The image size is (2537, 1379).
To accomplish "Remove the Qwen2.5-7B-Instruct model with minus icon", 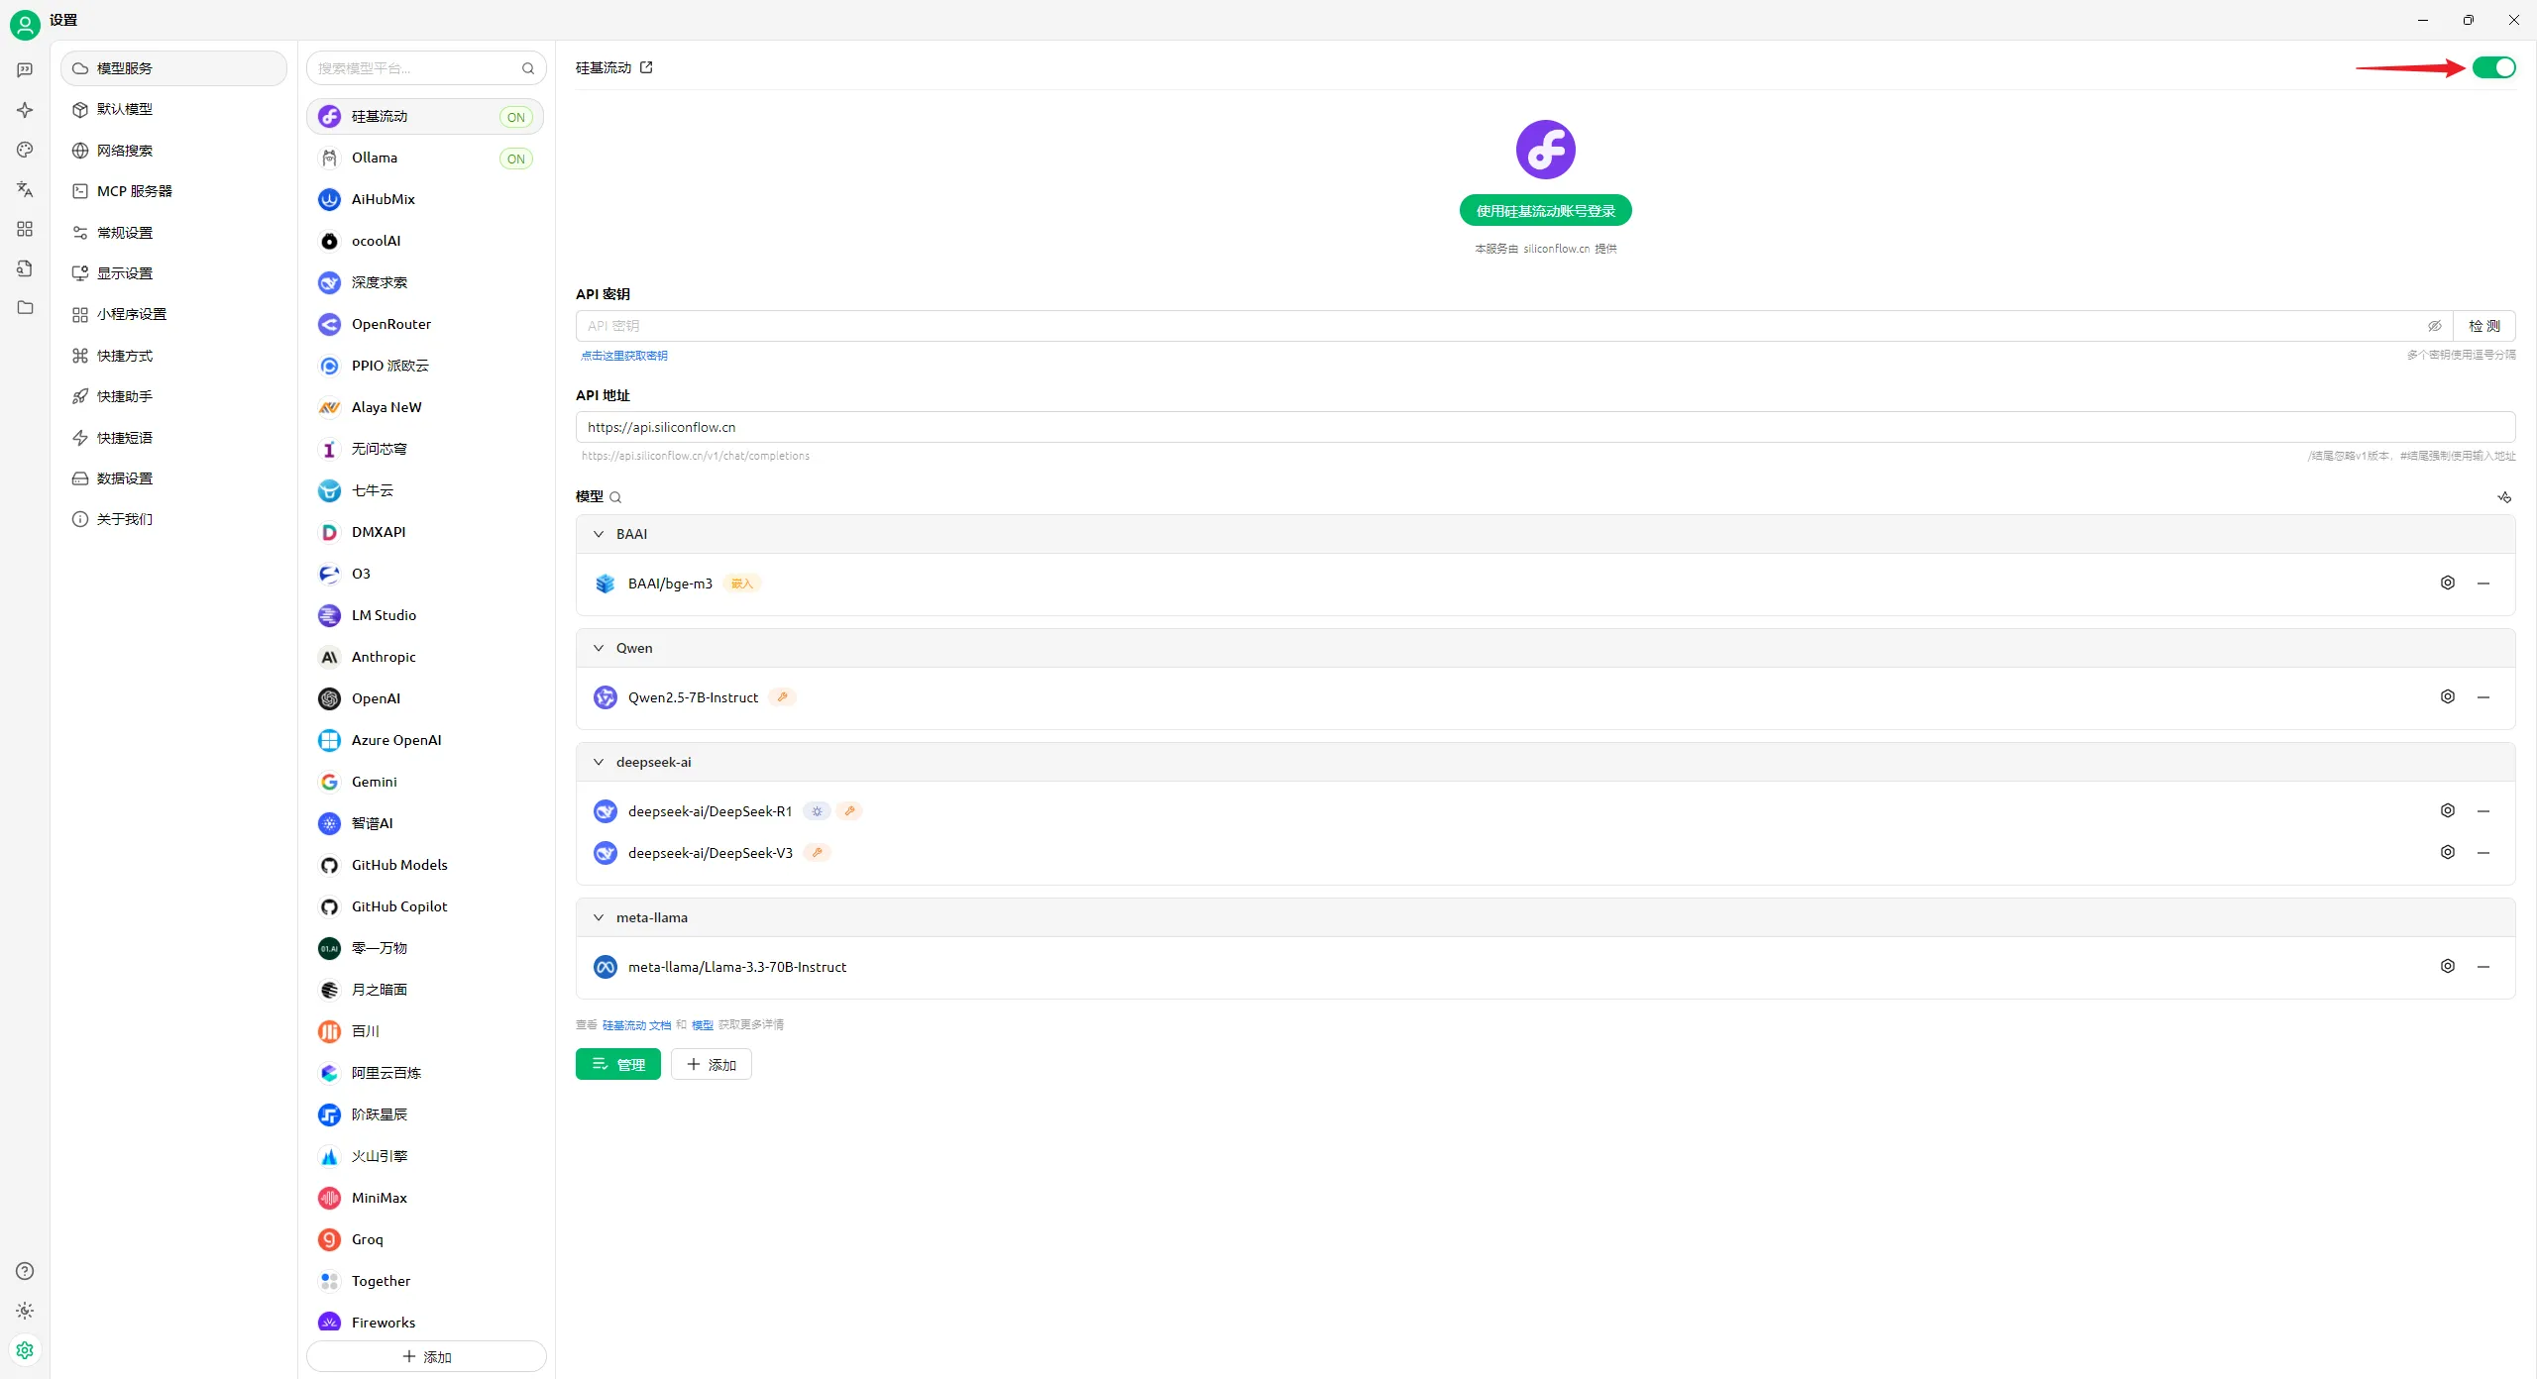I will [x=2483, y=697].
